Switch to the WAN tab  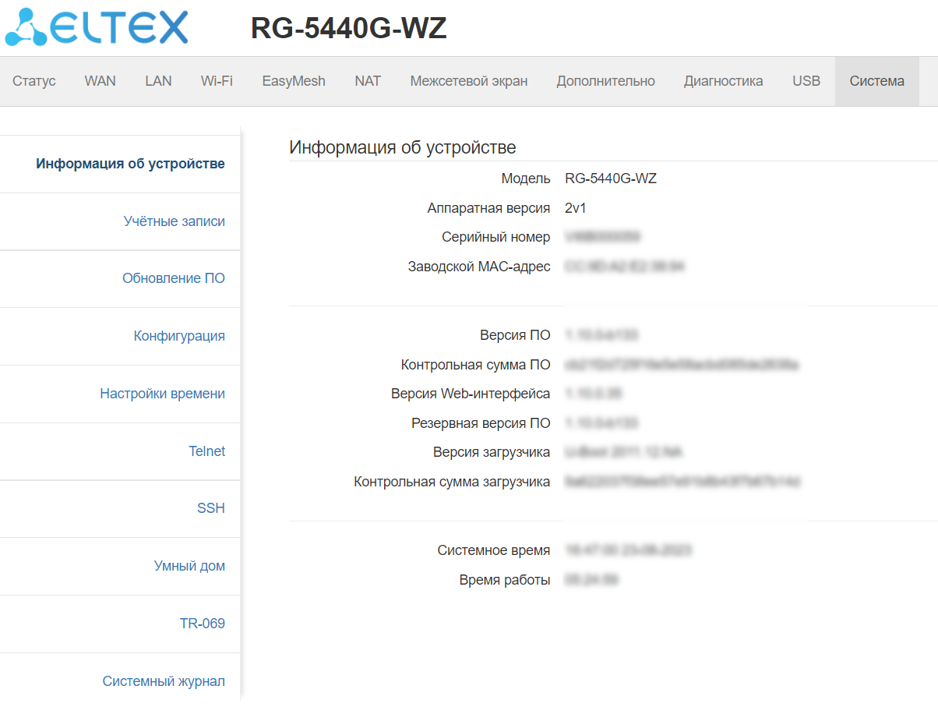100,81
